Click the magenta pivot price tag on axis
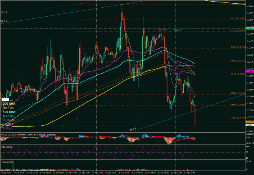254x175 pixels. [250, 72]
